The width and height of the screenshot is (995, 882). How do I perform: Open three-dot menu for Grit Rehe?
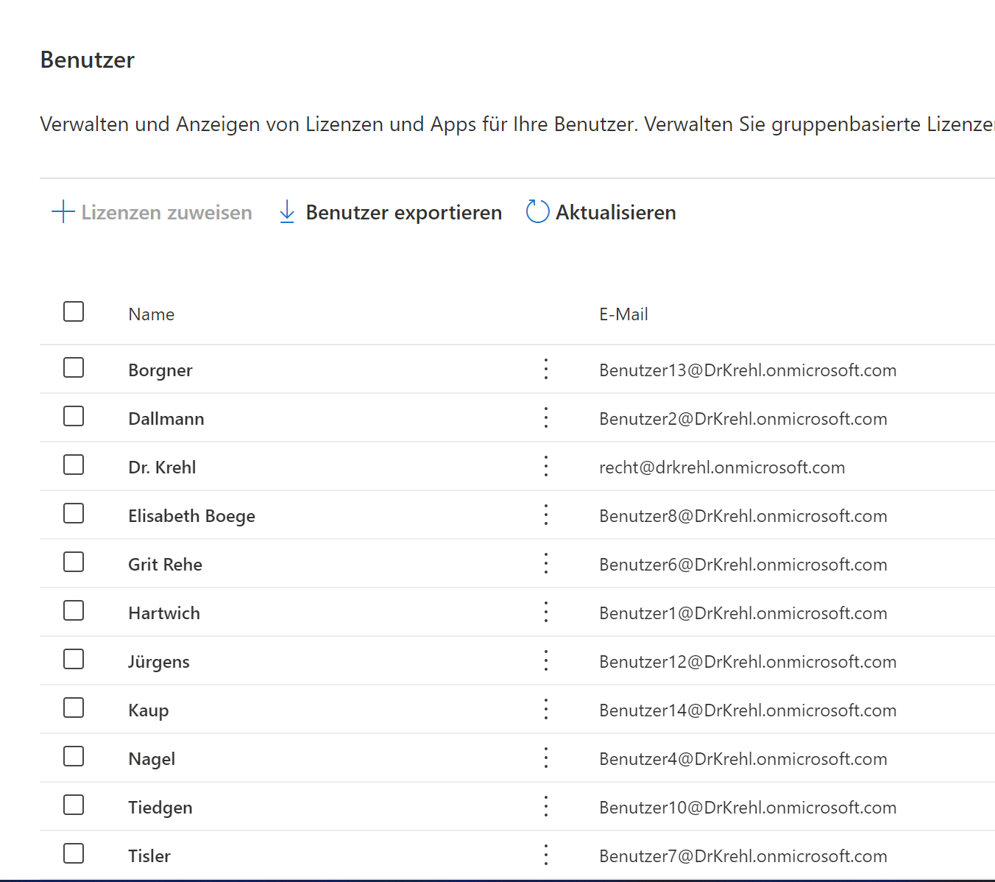click(546, 563)
